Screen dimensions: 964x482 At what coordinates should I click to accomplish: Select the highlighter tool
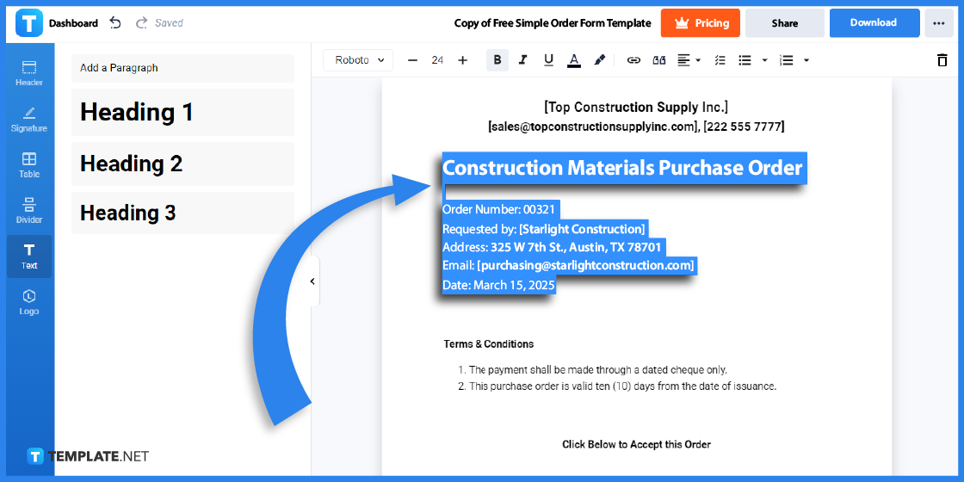coord(600,60)
